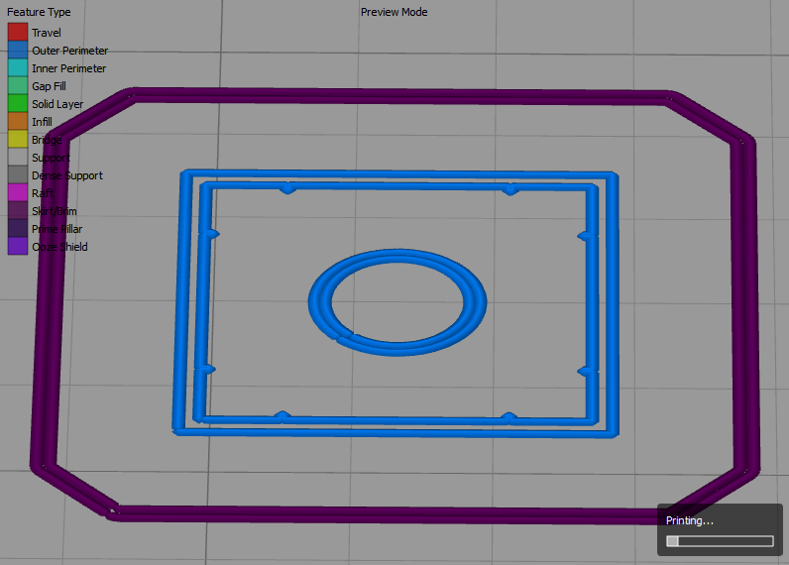This screenshot has width=789, height=565.
Task: Click the Preview Mode title label
Action: pyautogui.click(x=394, y=13)
